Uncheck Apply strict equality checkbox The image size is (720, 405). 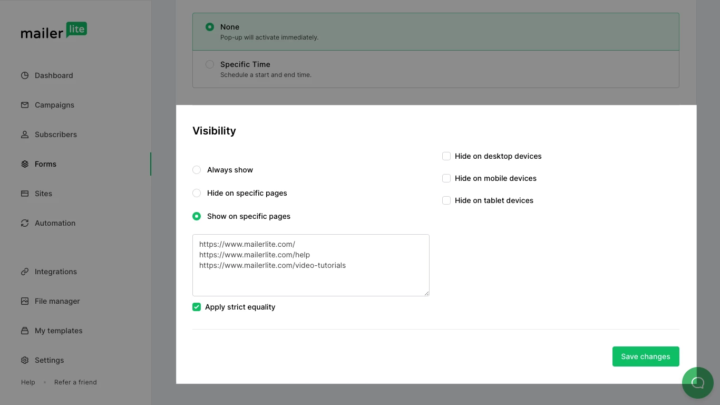pyautogui.click(x=197, y=307)
